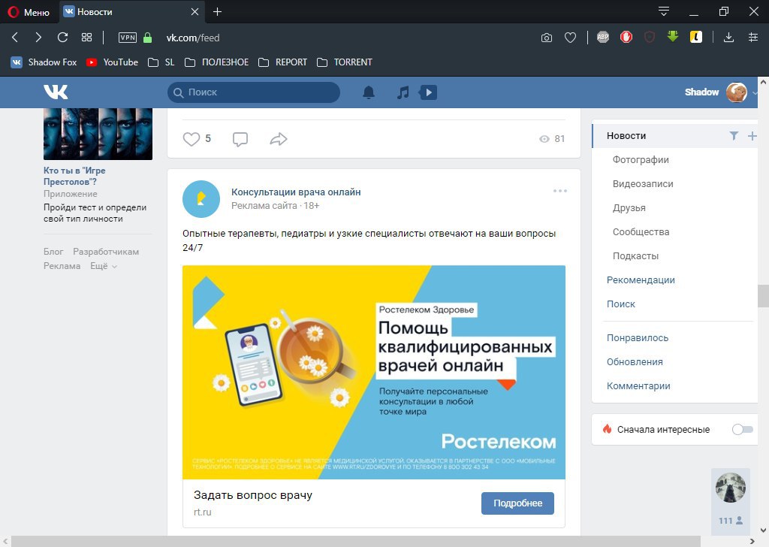Open the Разработчикам footer link
The width and height of the screenshot is (769, 547).
[x=106, y=252]
